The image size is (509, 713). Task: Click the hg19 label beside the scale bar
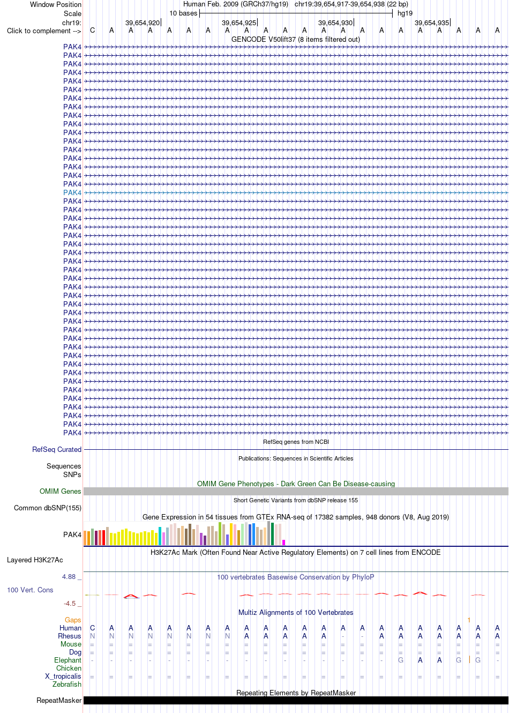[x=405, y=13]
